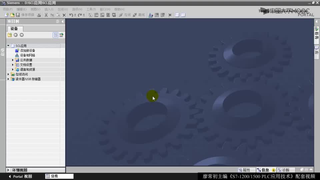Click forward arrow in project tree toolbar

pyautogui.click(x=22, y=35)
